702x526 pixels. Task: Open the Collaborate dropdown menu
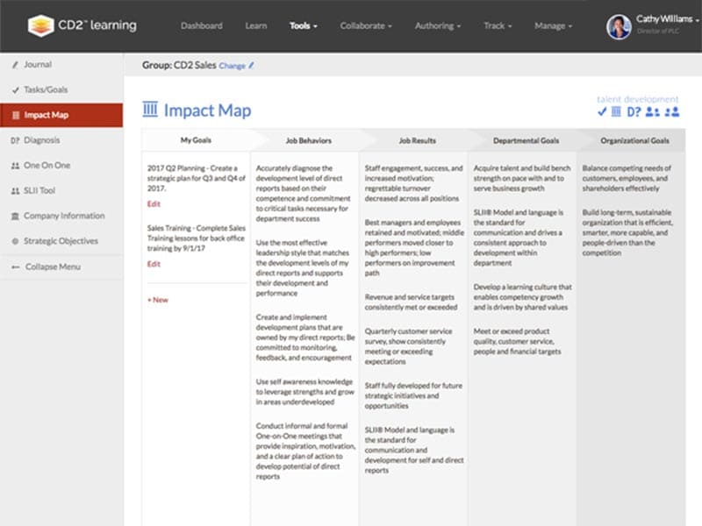[366, 26]
